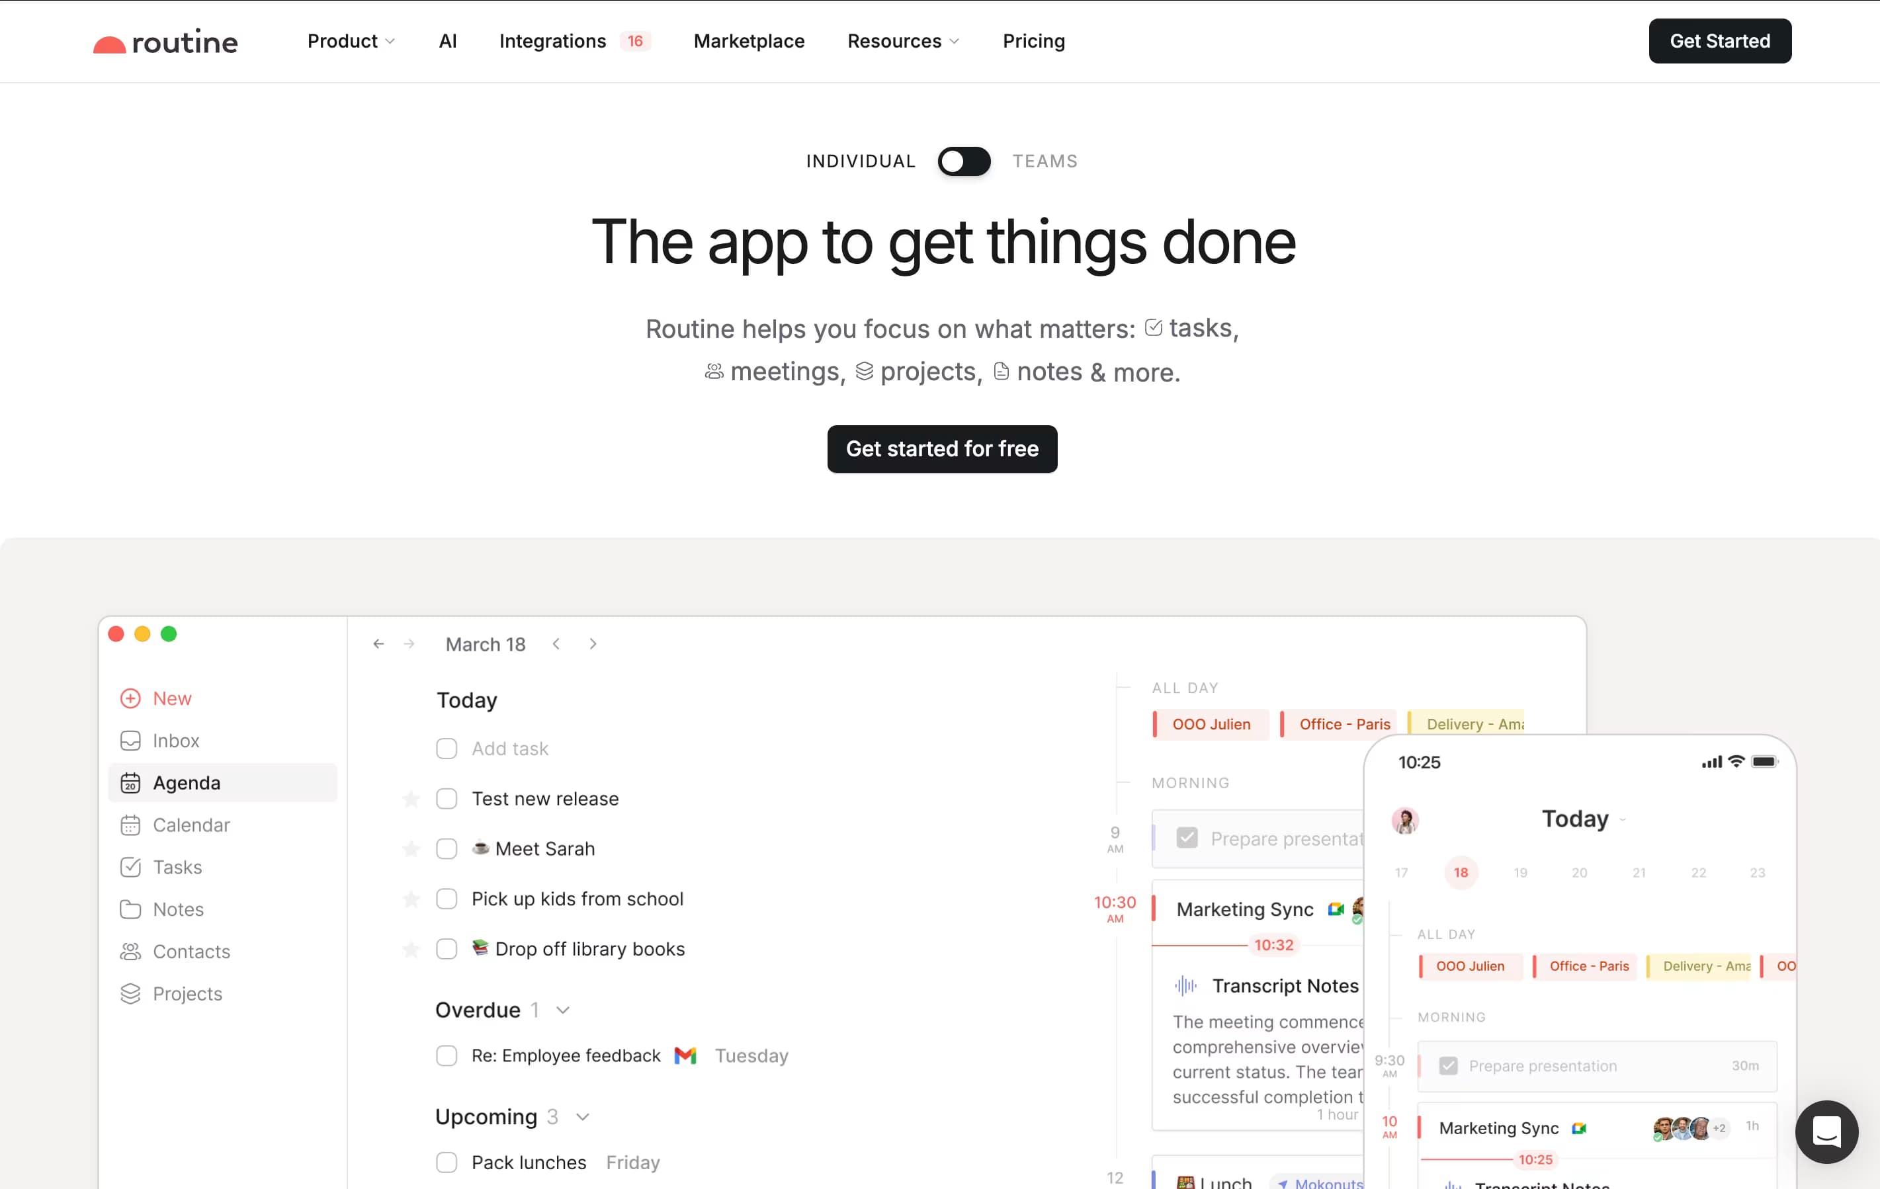This screenshot has height=1189, width=1880.
Task: Mark Pack lunches as complete
Action: (447, 1162)
